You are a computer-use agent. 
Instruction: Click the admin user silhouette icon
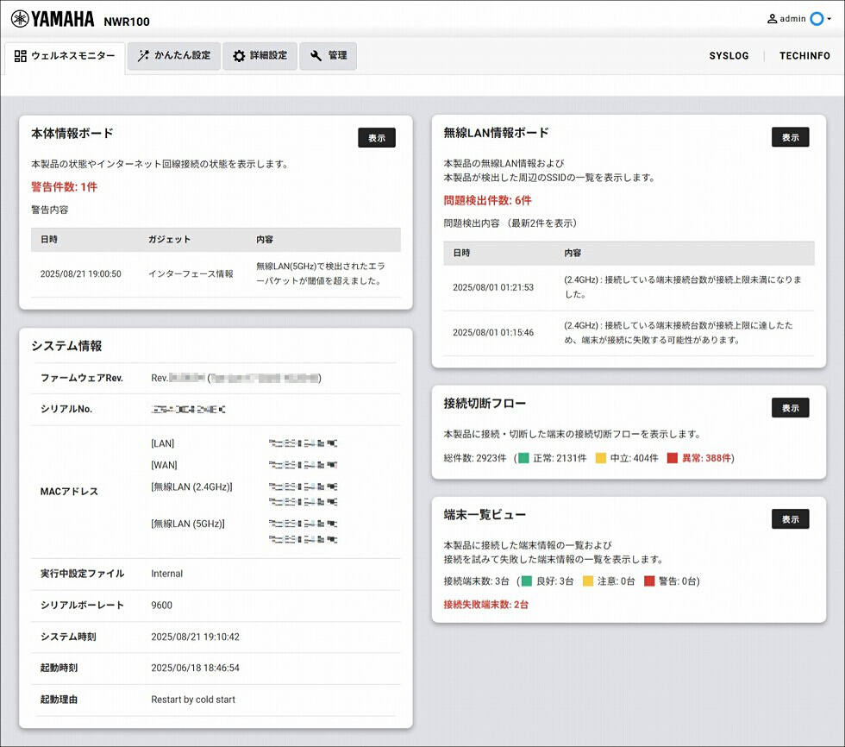click(x=772, y=19)
